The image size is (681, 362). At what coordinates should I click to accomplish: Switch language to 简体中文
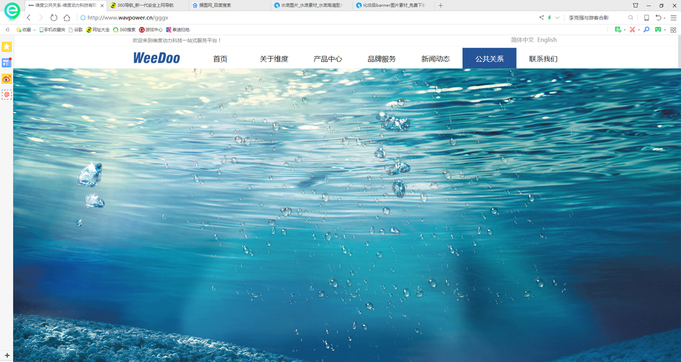[x=522, y=39]
